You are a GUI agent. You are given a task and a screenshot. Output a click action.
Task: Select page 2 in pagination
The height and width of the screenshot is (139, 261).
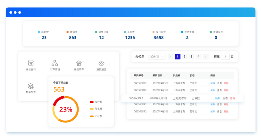point(185,57)
